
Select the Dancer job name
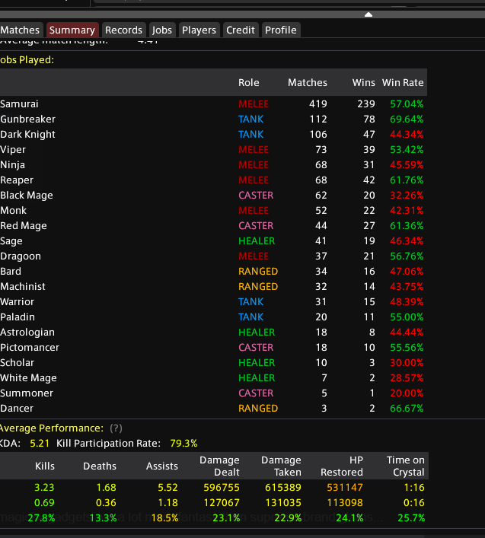pyautogui.click(x=17, y=409)
